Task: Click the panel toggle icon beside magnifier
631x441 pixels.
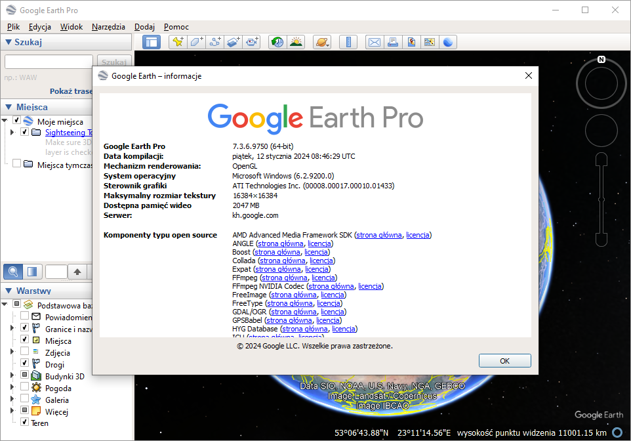Action: pos(32,272)
